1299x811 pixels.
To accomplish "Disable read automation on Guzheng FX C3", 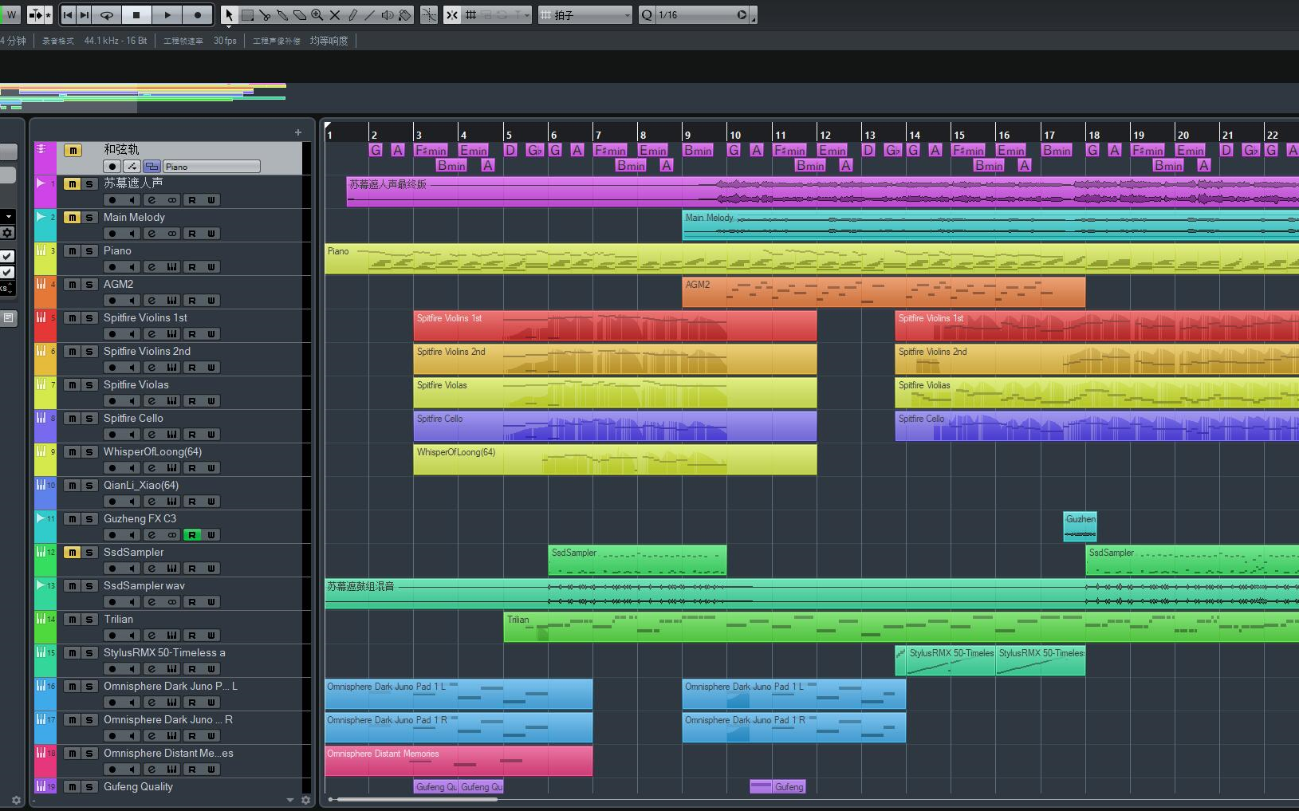I will [191, 535].
